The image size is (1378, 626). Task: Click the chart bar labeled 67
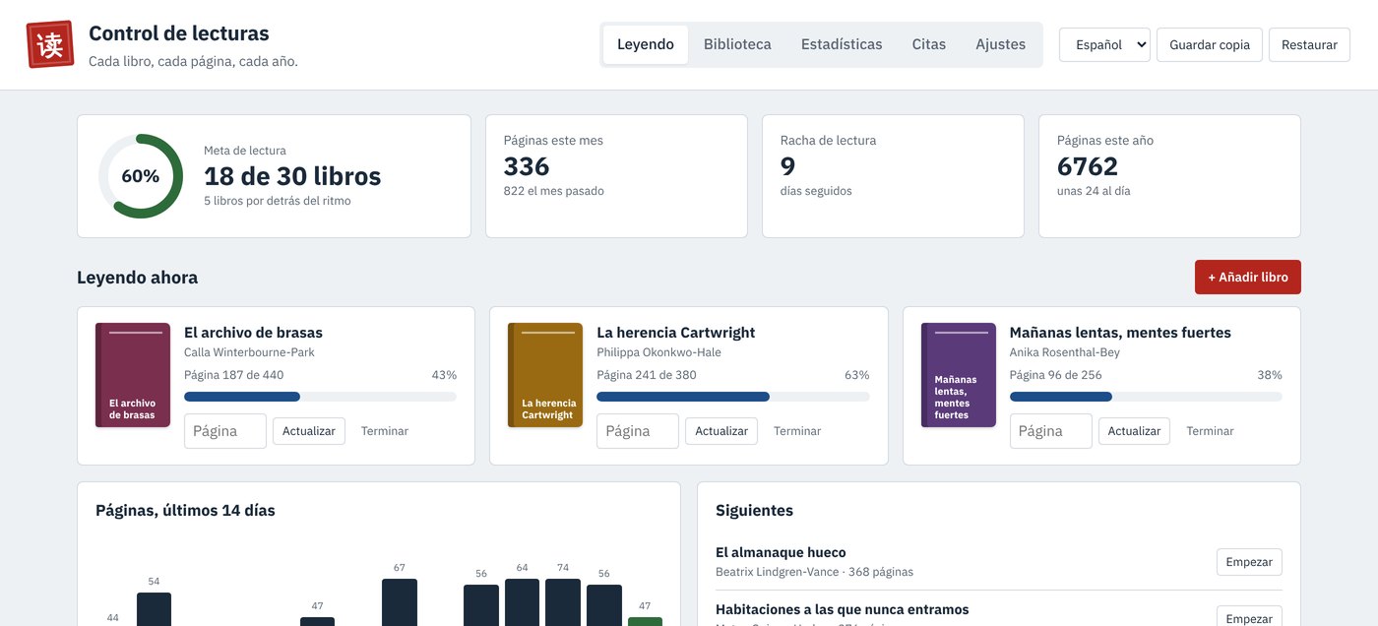click(400, 602)
